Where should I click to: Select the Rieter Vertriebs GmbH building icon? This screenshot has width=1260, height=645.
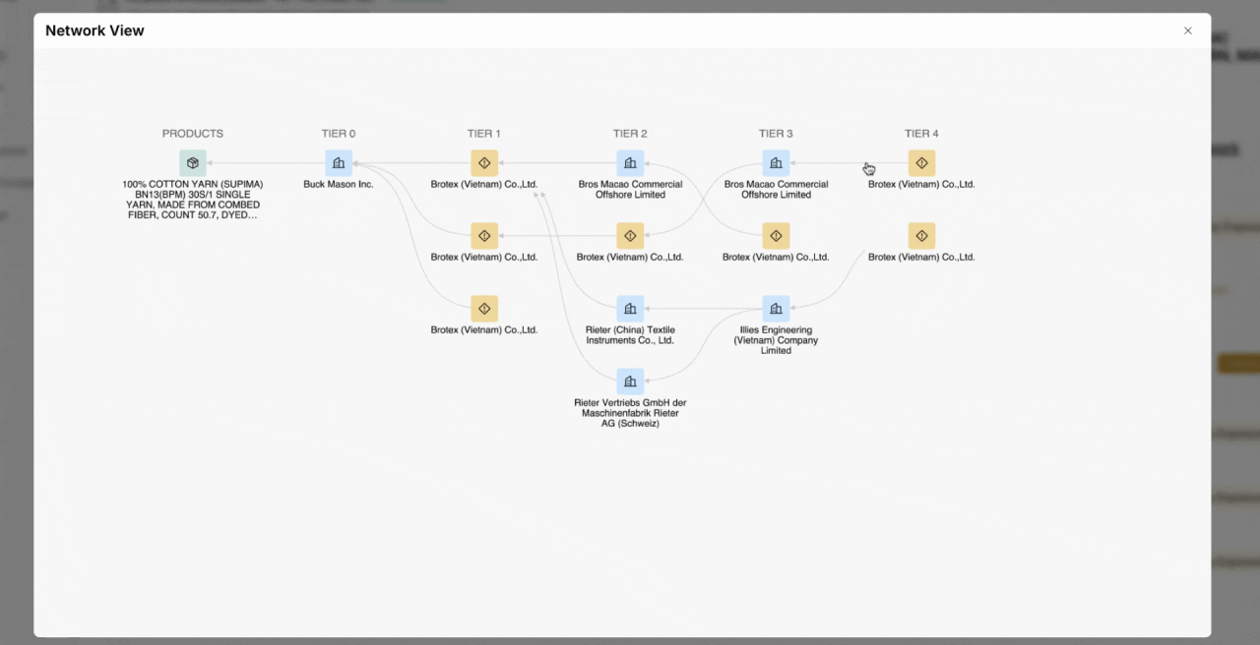[x=630, y=381]
